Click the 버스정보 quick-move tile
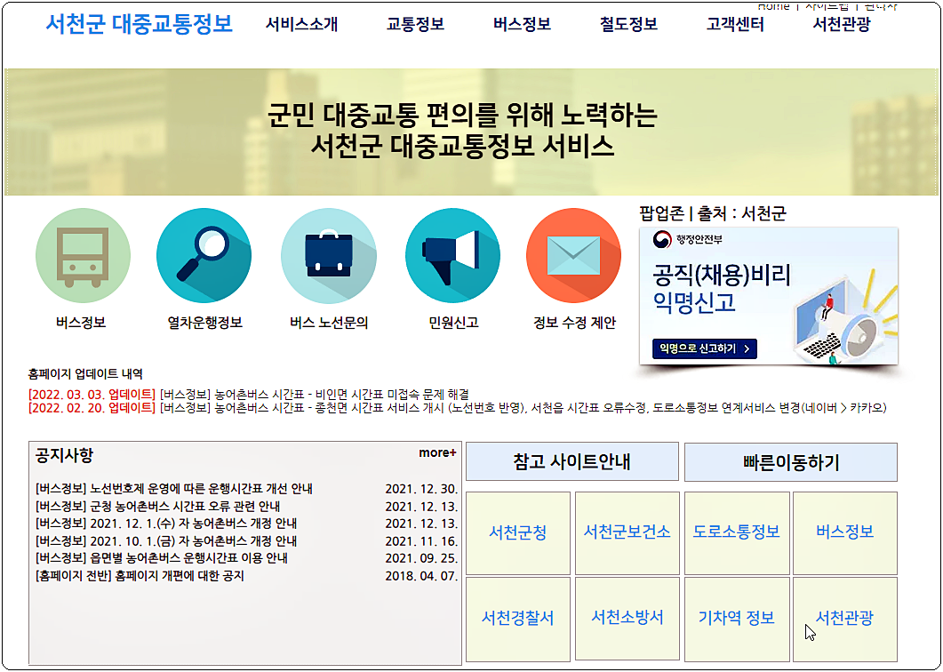 tap(845, 533)
